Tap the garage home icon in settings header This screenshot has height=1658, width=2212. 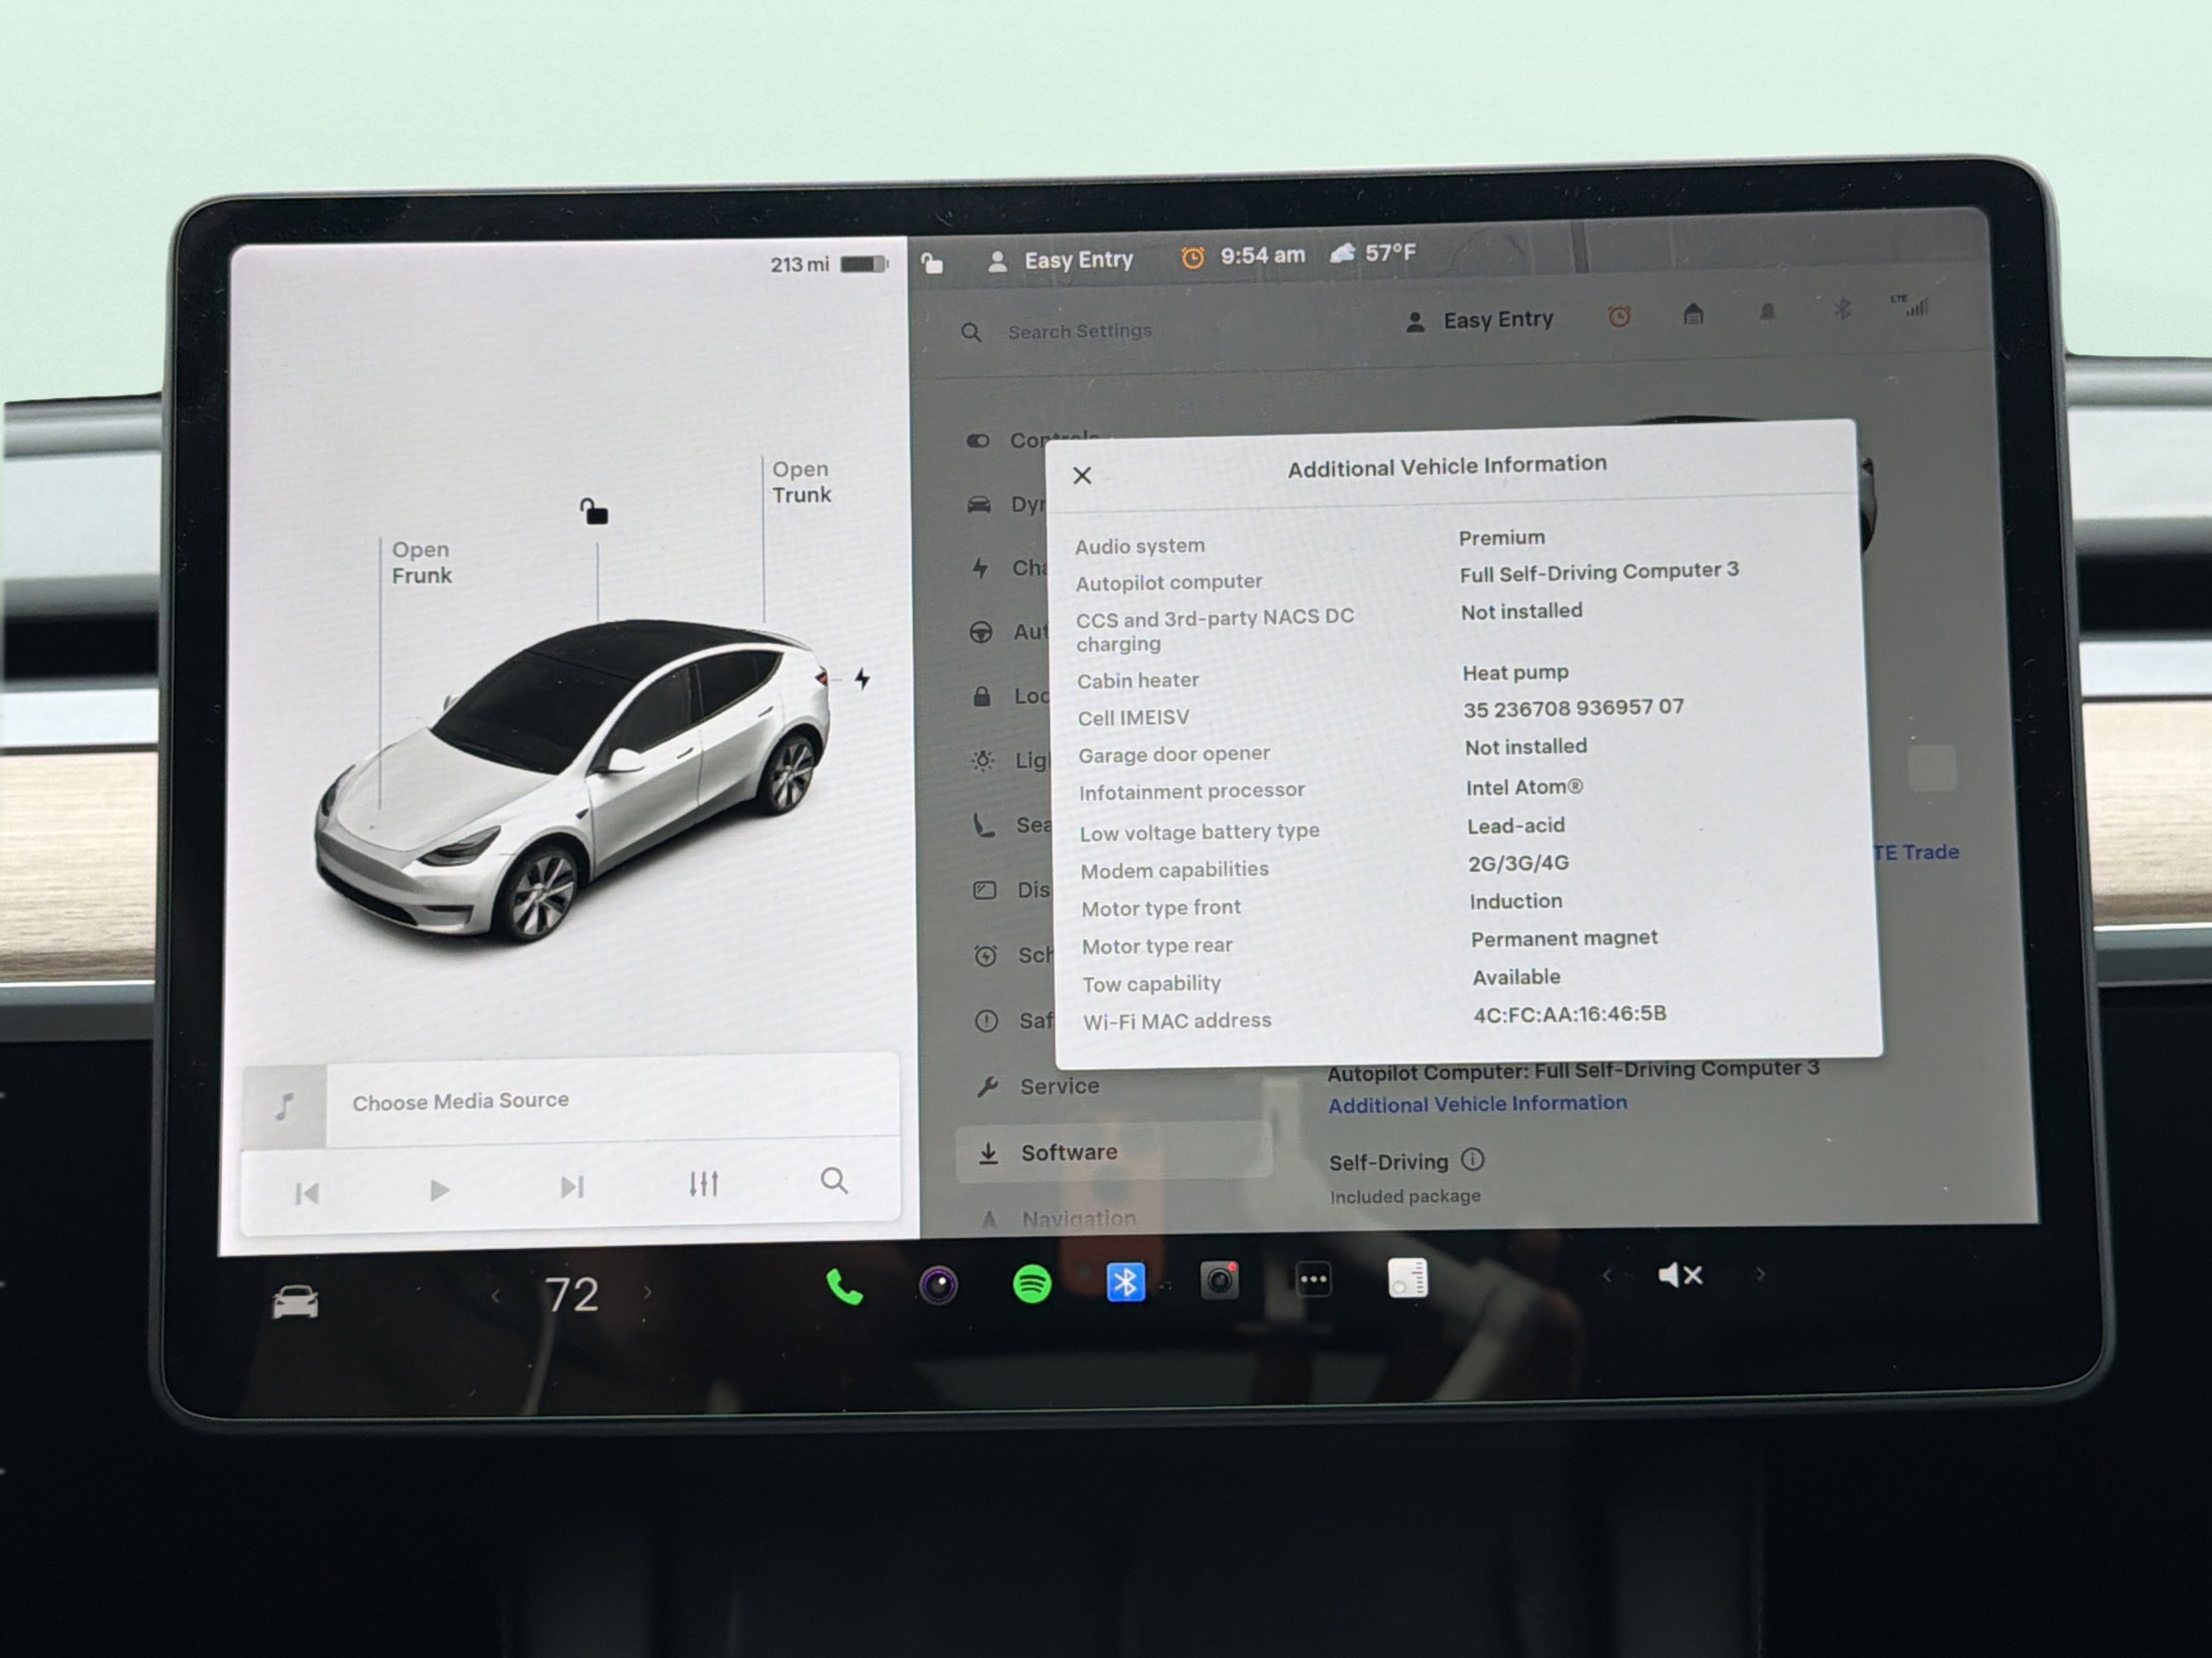tap(1693, 315)
